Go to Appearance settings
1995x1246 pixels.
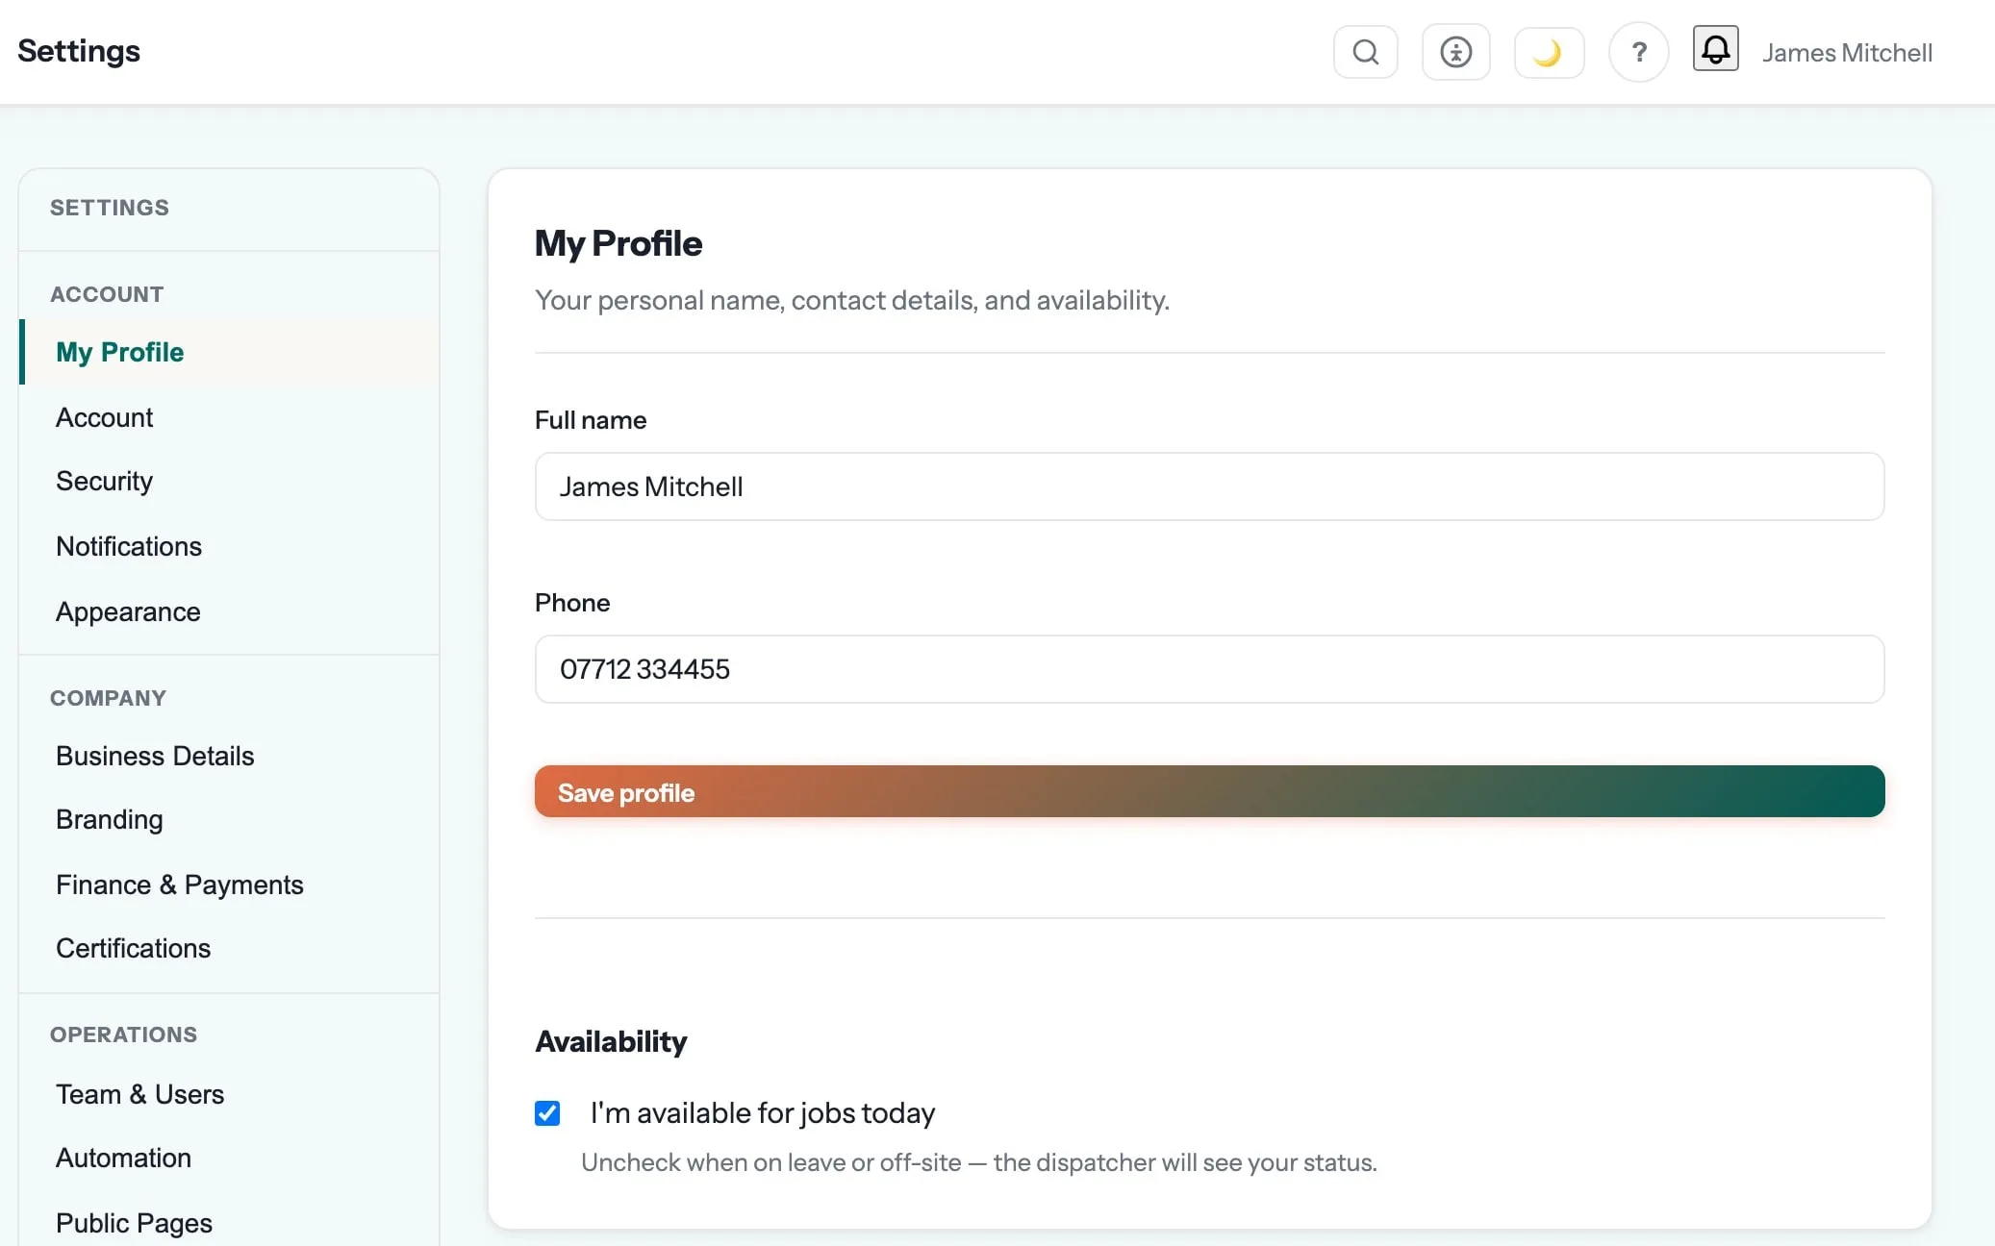(x=229, y=611)
